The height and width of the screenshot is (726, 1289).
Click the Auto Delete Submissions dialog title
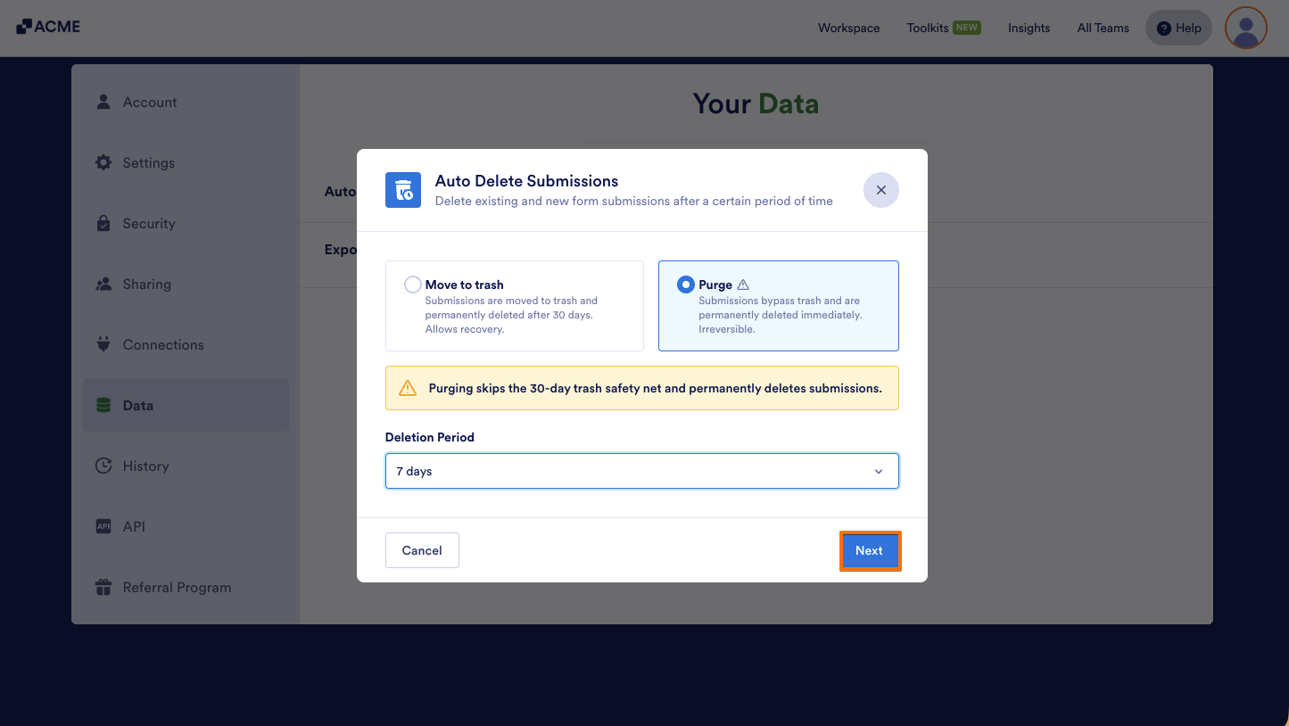point(526,181)
